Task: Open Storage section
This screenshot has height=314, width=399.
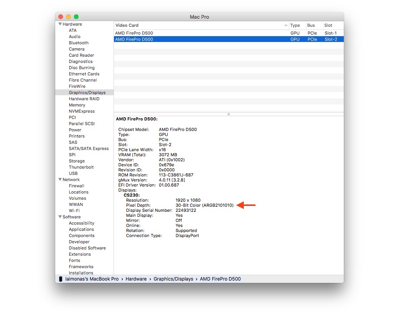Action: pos(77,161)
